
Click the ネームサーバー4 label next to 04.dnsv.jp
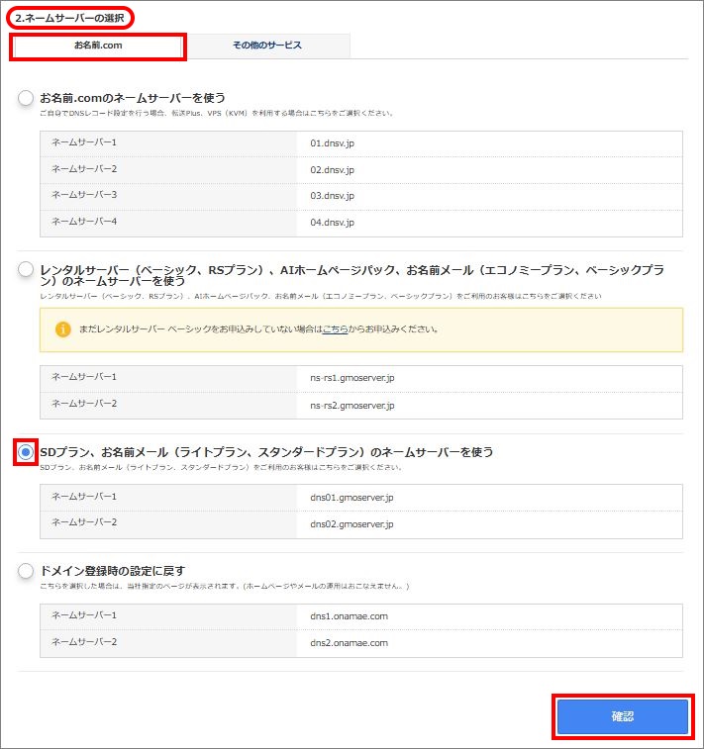[x=84, y=222]
